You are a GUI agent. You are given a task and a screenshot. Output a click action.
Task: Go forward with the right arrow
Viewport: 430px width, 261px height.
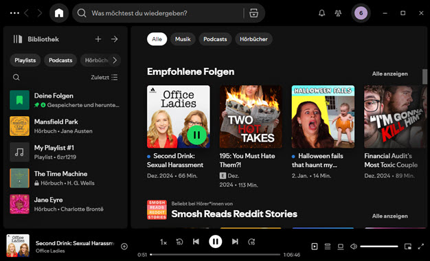point(40,13)
